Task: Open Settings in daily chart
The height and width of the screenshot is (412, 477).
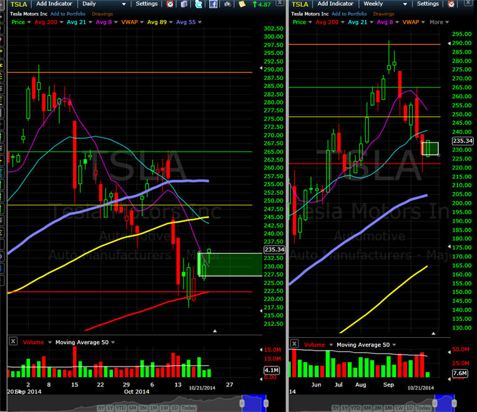Action: [x=147, y=4]
